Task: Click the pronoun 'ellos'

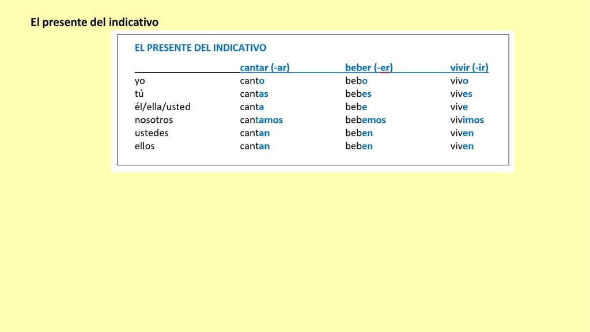Action: [145, 146]
